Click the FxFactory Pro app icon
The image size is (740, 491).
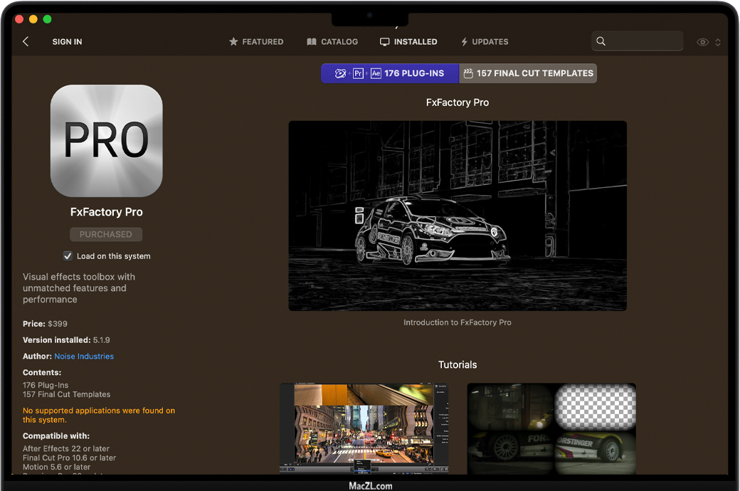[x=107, y=141]
